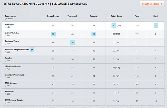Select the JA badge beside RoboKids Bergschlösschen
Screen dimensions: 167x108
32,49
